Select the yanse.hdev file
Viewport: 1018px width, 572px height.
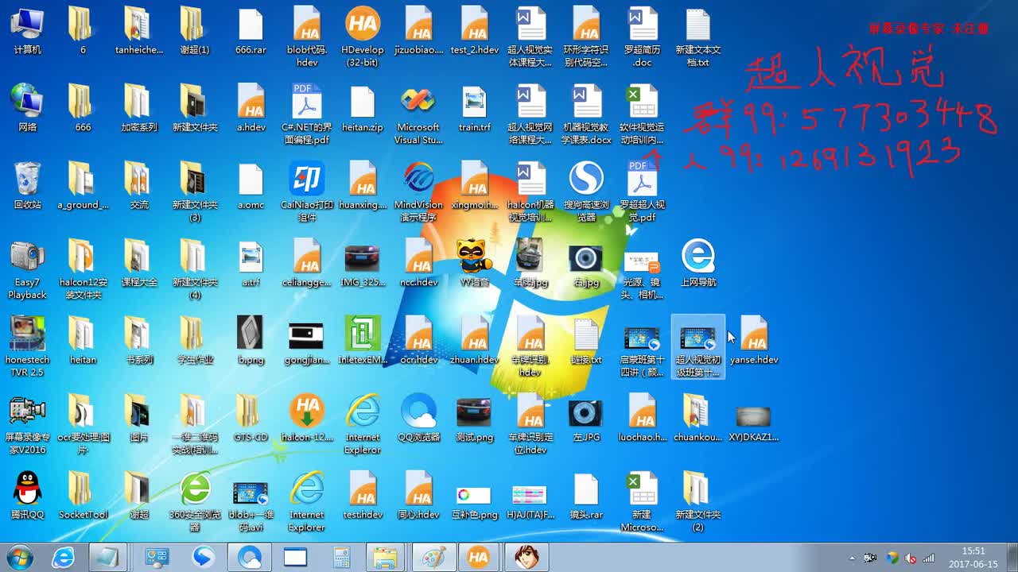(x=754, y=342)
